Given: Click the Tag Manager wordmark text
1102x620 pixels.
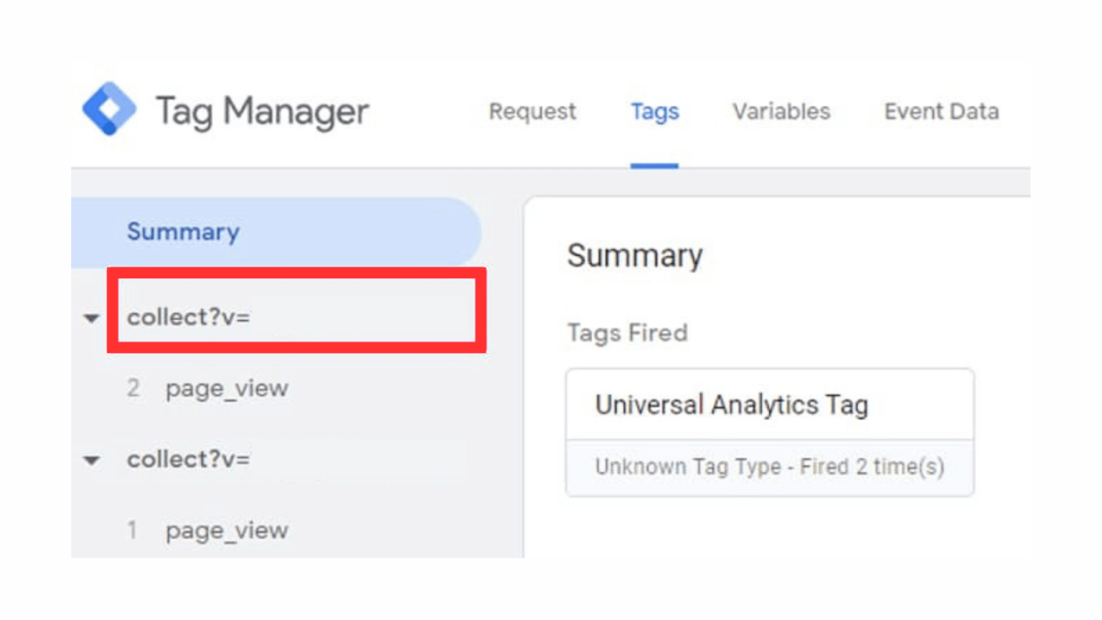Looking at the screenshot, I should coord(263,111).
